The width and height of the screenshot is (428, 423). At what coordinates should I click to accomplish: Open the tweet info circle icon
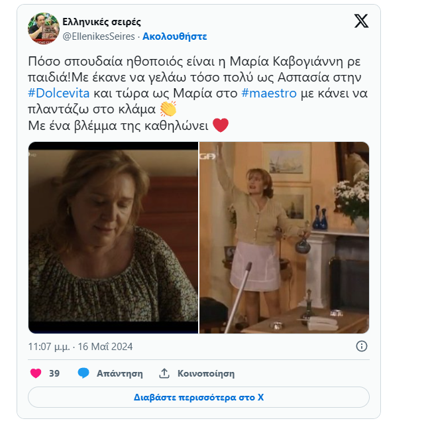[x=362, y=346]
